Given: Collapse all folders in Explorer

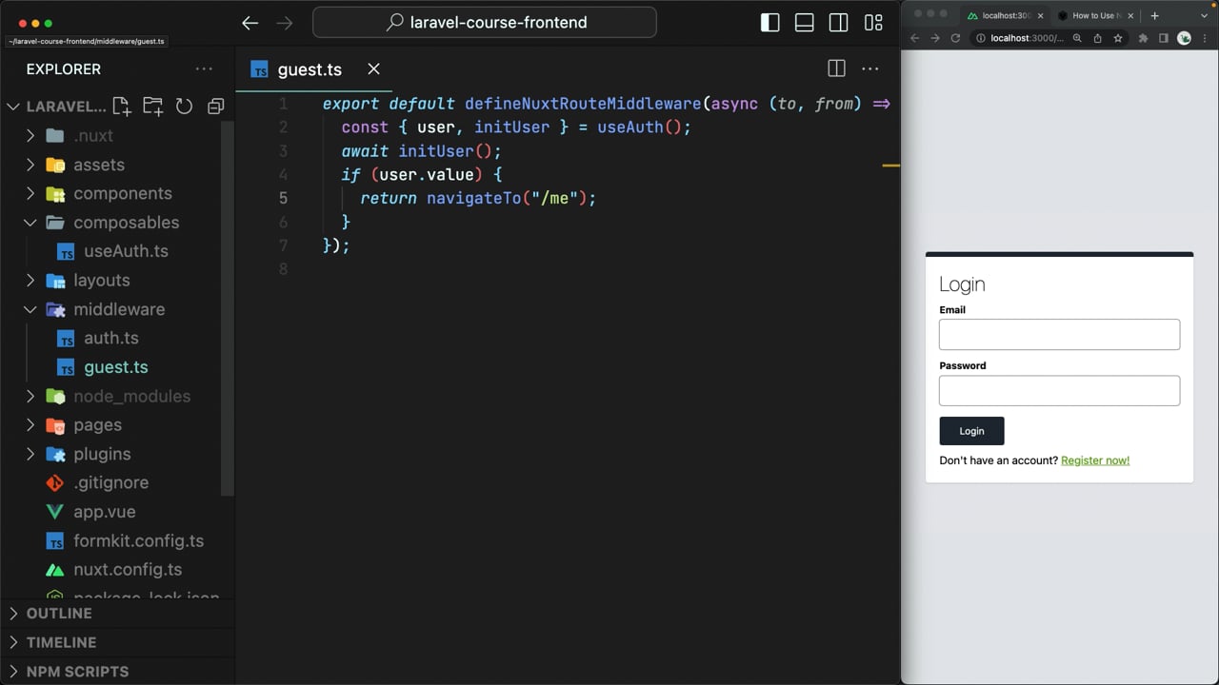Looking at the screenshot, I should (x=216, y=107).
